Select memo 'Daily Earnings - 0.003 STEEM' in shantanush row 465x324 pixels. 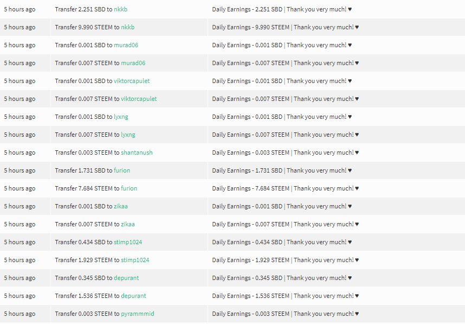(251, 153)
